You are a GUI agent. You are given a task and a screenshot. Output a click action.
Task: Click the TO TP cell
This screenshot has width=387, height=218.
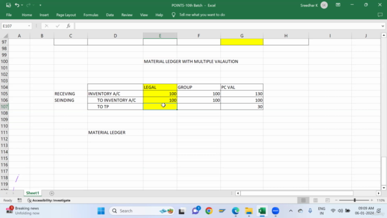coord(115,107)
